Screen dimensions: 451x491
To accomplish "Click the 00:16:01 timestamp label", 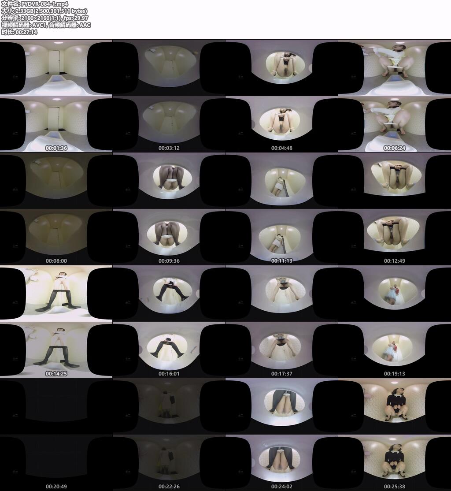I will [169, 374].
